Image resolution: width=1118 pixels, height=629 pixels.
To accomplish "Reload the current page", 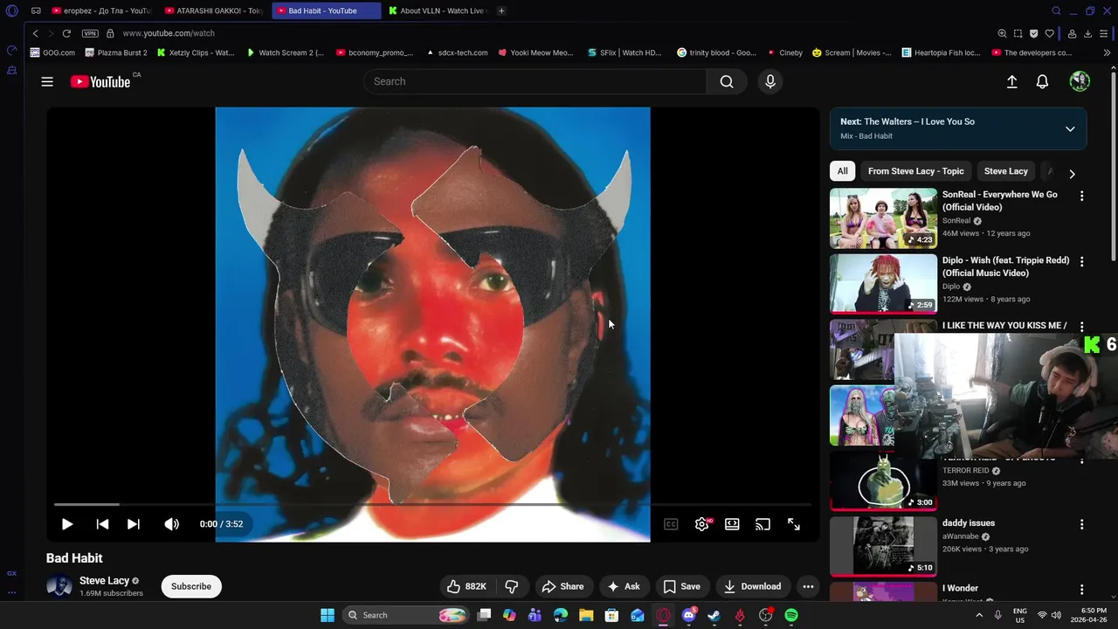I will (x=66, y=33).
